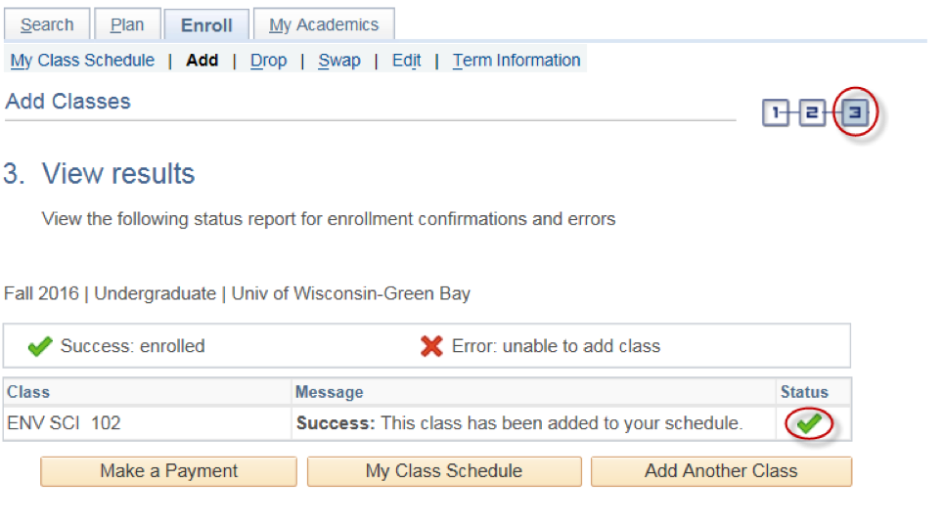Screen dimensions: 943x526
Task: Open the Swap link
Action: point(339,60)
